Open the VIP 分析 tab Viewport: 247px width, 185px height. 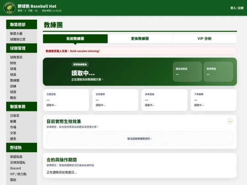click(x=204, y=39)
